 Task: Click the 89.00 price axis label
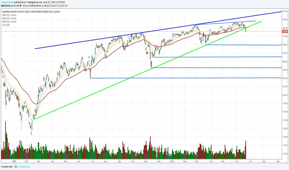pyautogui.click(x=285, y=20)
